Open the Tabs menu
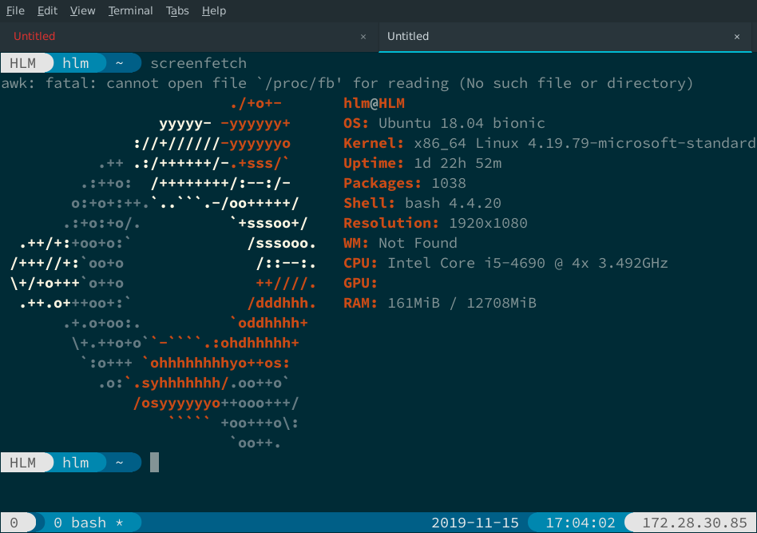The height and width of the screenshot is (533, 757). (x=177, y=10)
